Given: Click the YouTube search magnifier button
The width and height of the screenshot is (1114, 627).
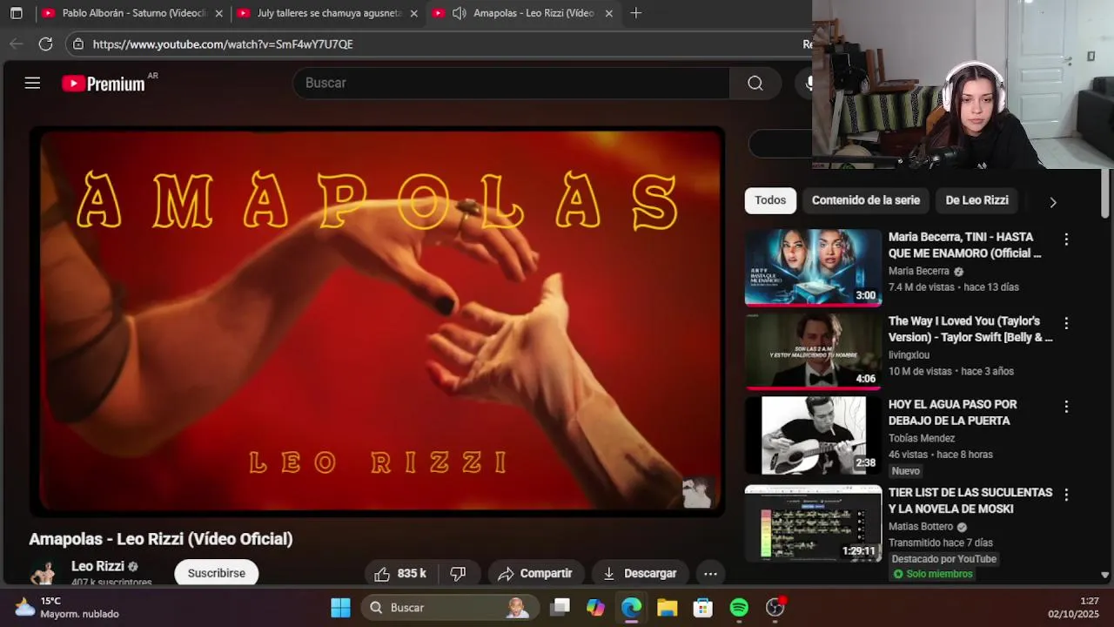Looking at the screenshot, I should (755, 83).
